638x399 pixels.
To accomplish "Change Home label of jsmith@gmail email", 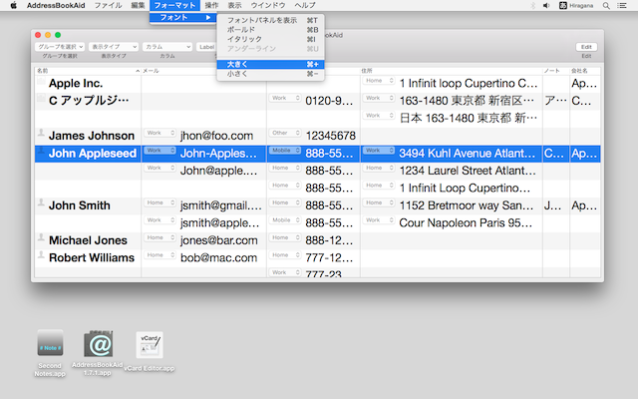I will point(159,202).
